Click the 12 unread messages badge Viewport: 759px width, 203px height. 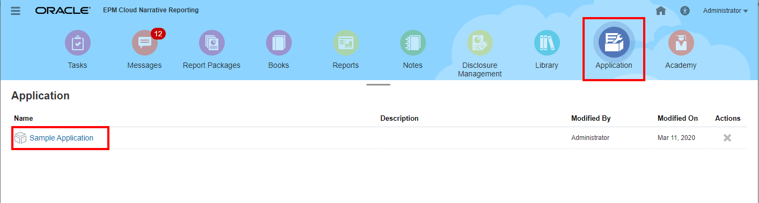(x=158, y=34)
